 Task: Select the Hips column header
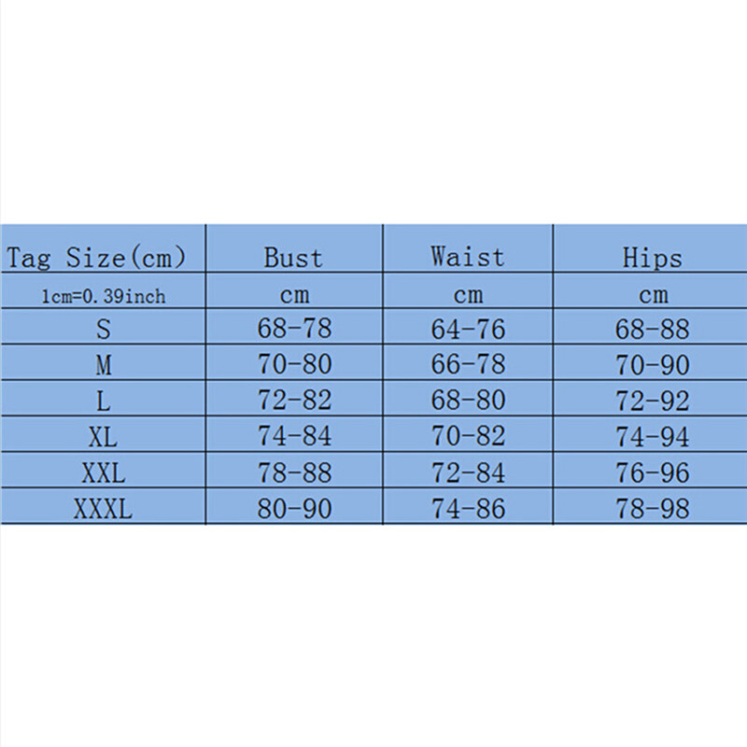[x=653, y=258]
